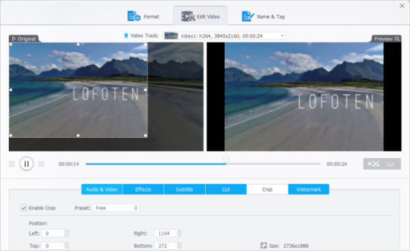Screen dimensions: 410x251
Task: Click the small blue Video Track icon
Action: (x=126, y=35)
